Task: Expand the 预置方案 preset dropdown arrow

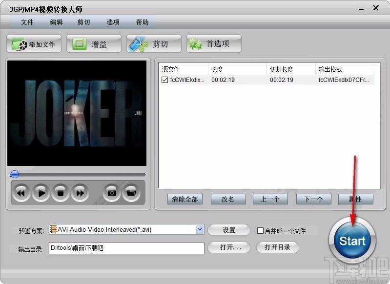Action: point(200,229)
